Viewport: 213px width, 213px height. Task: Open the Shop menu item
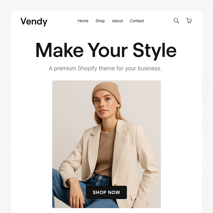click(100, 21)
